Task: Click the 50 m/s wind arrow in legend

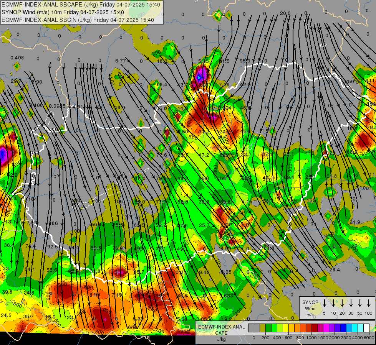Action: coord(360,302)
